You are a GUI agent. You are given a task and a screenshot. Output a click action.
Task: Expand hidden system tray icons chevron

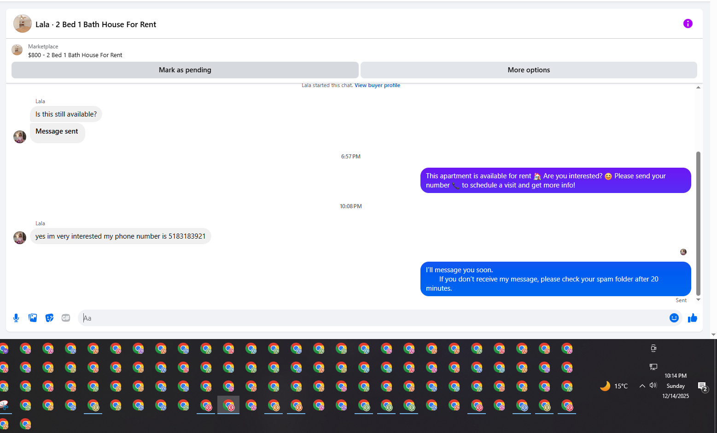642,386
